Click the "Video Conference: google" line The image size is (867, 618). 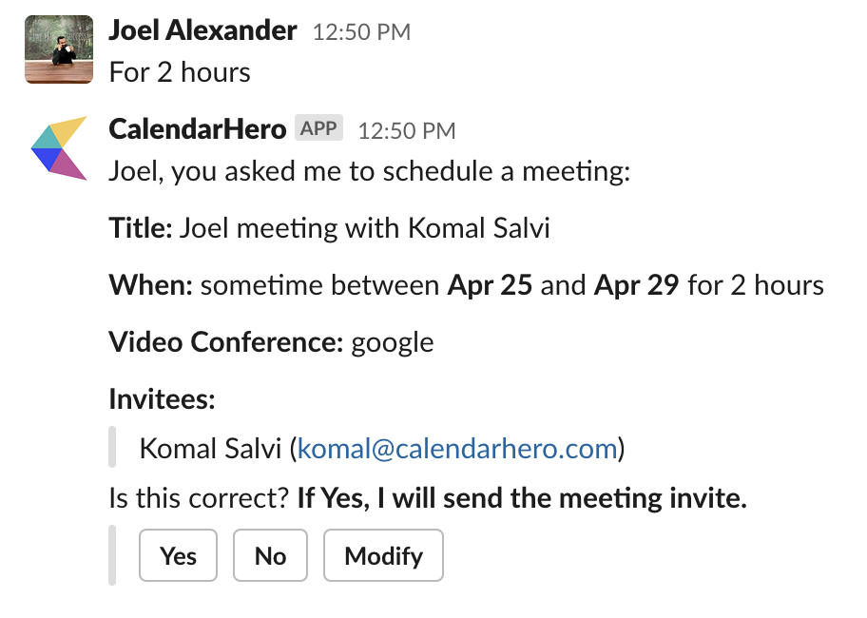(271, 341)
